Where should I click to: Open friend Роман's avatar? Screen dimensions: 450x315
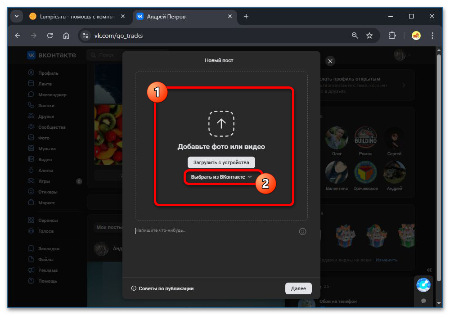pyautogui.click(x=365, y=138)
